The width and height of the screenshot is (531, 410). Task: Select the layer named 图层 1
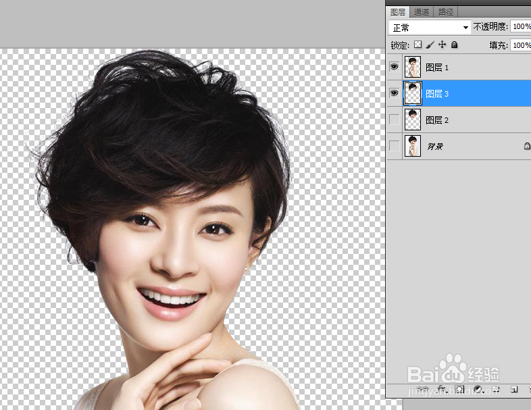tap(437, 68)
